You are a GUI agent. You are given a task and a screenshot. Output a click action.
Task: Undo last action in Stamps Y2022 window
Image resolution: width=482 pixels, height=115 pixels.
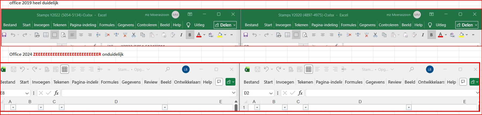[13, 35]
